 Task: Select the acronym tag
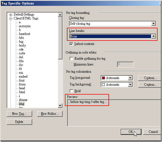click(x=25, y=26)
